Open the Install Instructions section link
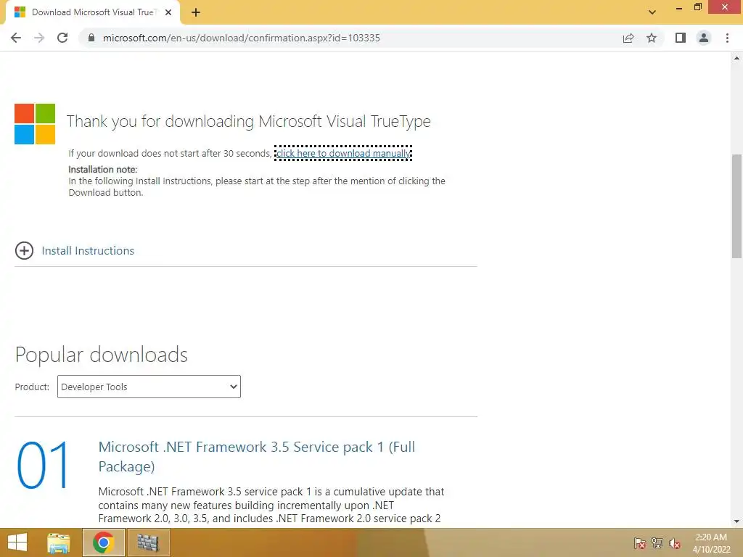The height and width of the screenshot is (557, 743). click(88, 250)
